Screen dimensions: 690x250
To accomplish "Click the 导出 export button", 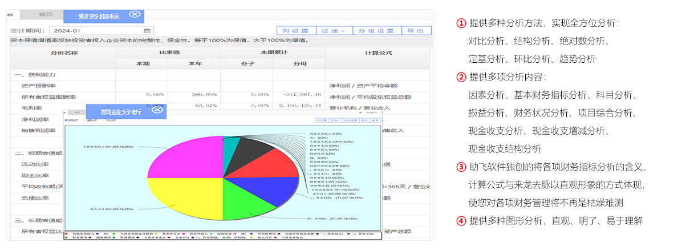I will 416,31.
